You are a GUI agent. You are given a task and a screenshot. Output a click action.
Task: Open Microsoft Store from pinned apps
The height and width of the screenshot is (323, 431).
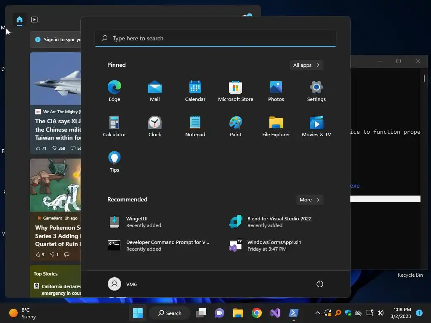(x=236, y=91)
